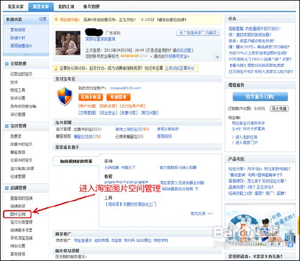
Task: Open 出售中的宝贝 in sidebar
Action: [21, 144]
